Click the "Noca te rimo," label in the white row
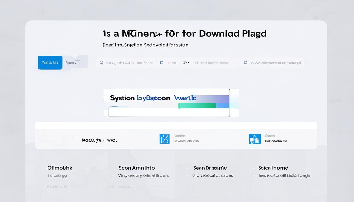Viewport: 354px width, 202px height. pos(99,140)
